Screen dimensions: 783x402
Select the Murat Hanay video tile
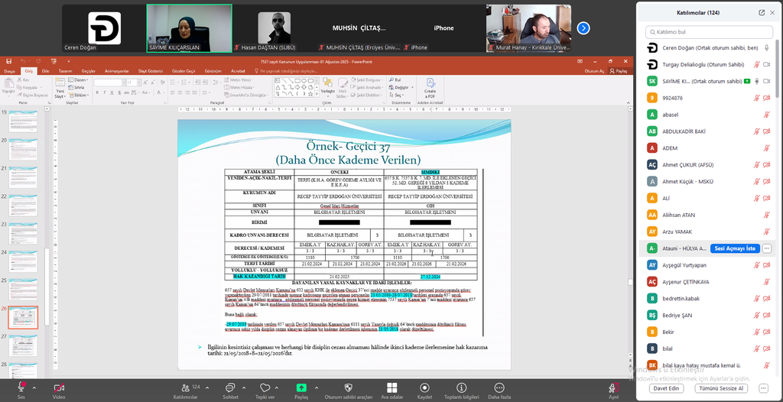(529, 28)
